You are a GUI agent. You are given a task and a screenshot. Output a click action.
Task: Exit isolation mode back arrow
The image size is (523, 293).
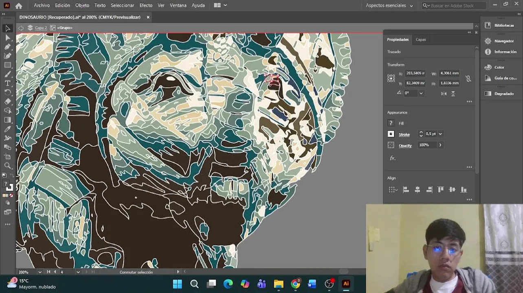(x=21, y=28)
